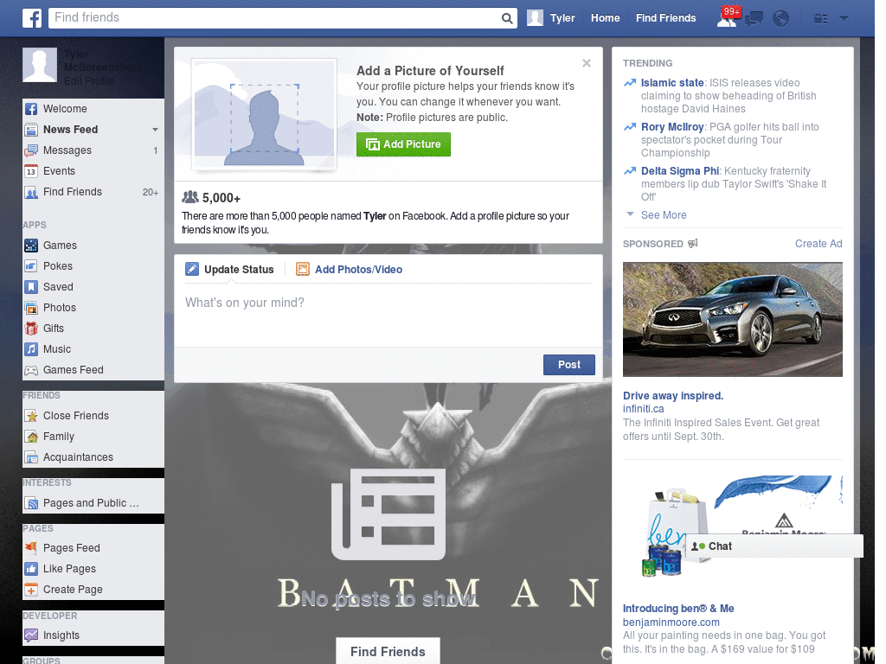Click the Insights chart icon
Screen dimensions: 886x664
click(x=31, y=635)
